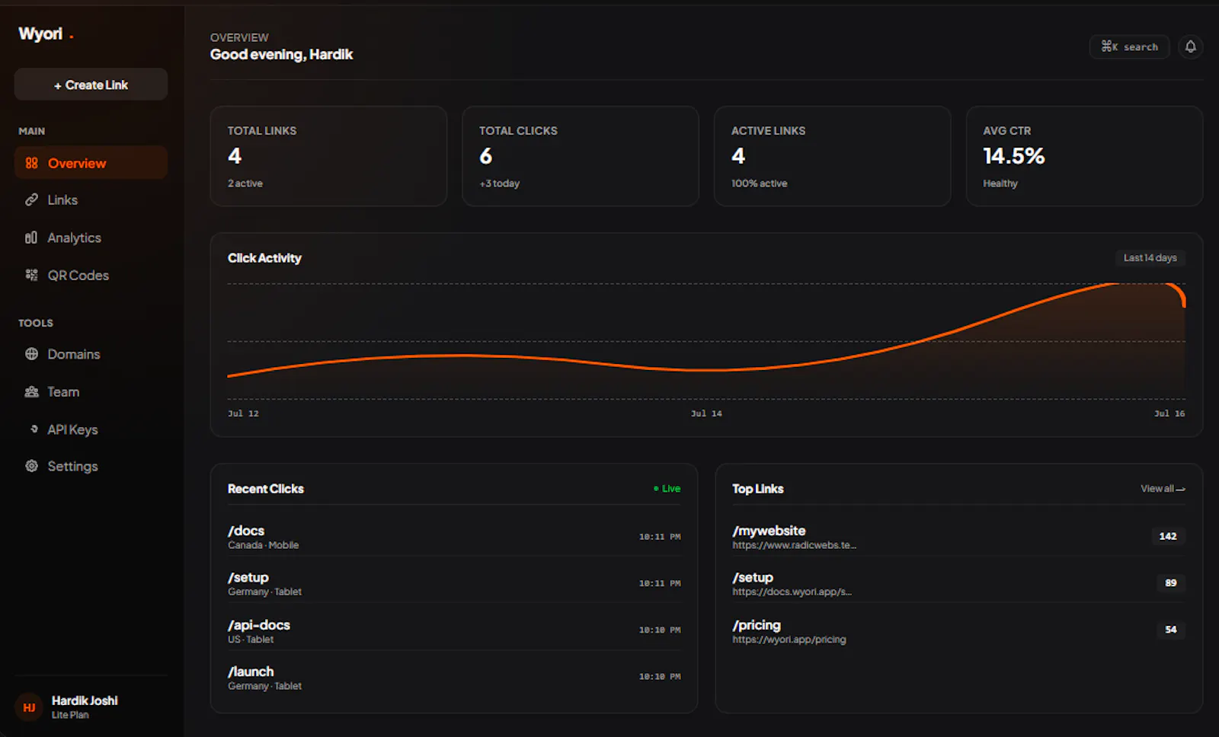This screenshot has width=1219, height=737.
Task: Click the Settings gear icon
Action: click(31, 466)
